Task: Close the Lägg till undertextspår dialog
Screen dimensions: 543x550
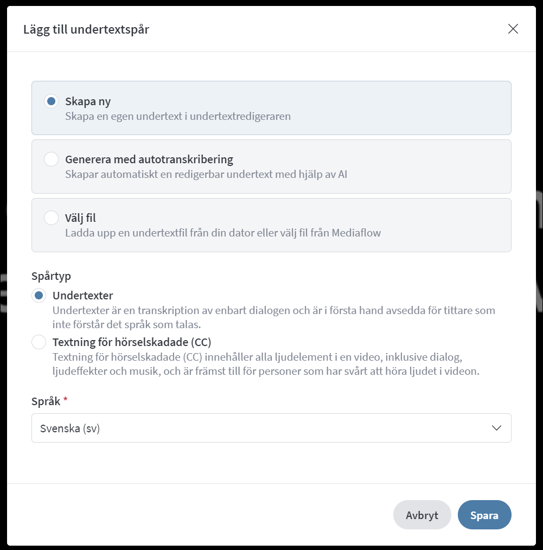Action: (x=513, y=29)
